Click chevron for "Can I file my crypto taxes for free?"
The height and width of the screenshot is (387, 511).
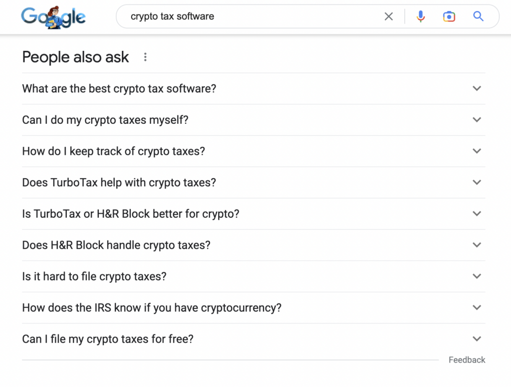tap(477, 339)
